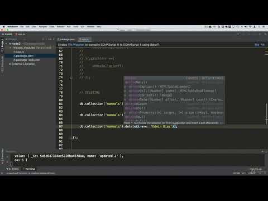Toggle the Structure side panel tab
The width and height of the screenshot is (268, 201).
[2, 64]
